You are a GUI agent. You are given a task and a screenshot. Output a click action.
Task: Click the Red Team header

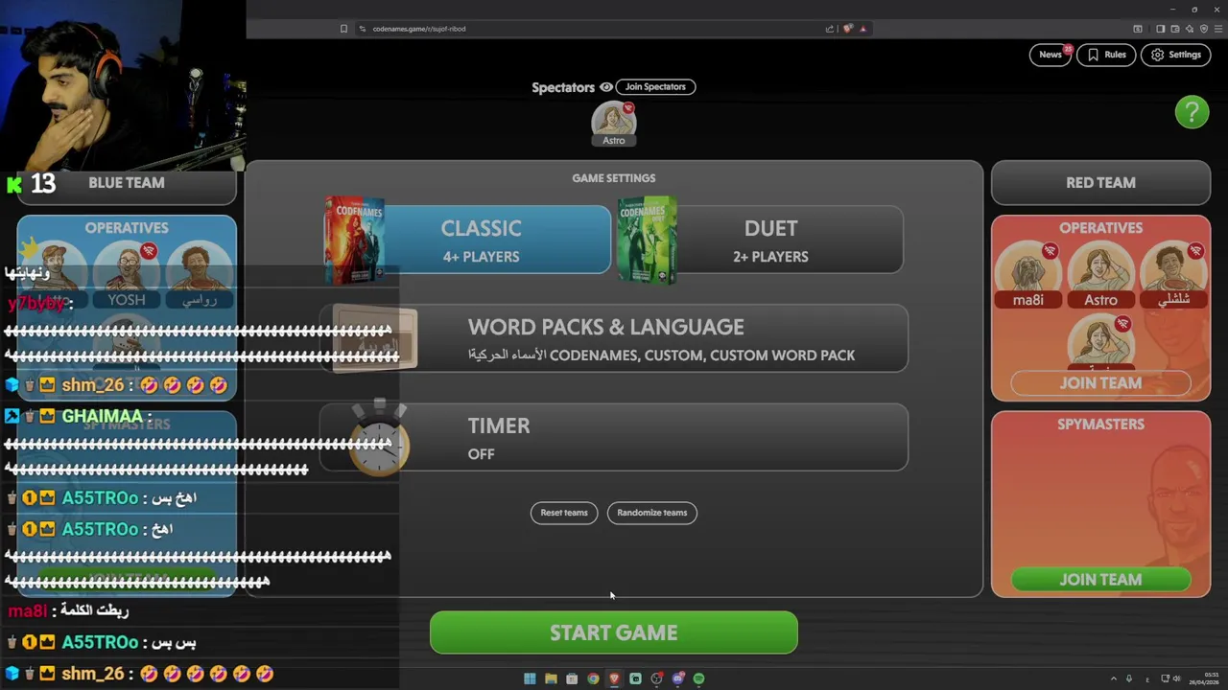[x=1100, y=182]
